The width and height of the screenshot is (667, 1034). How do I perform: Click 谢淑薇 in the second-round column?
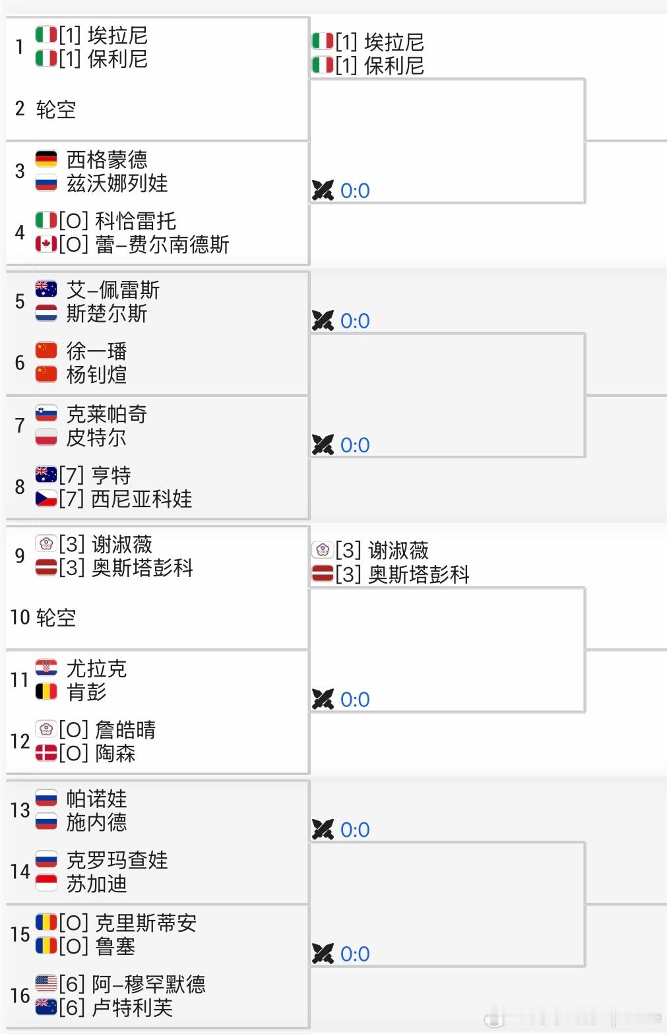398,550
